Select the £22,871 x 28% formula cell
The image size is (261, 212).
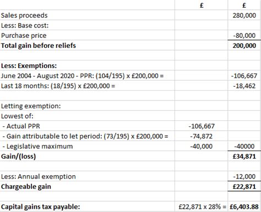click(x=202, y=207)
